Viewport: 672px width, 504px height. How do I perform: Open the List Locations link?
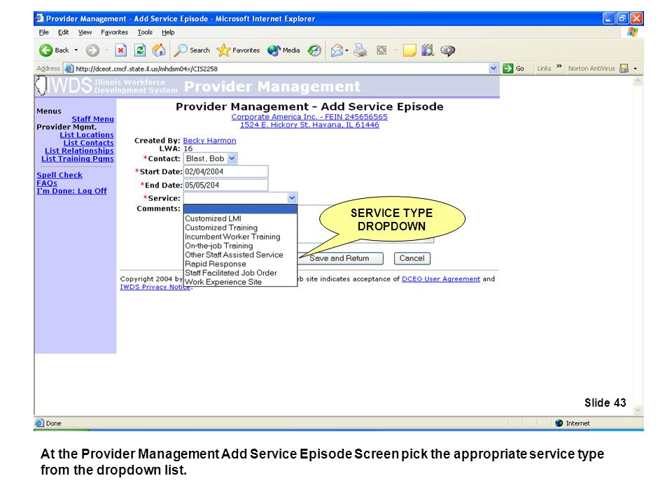coord(87,135)
